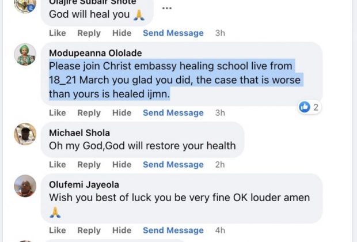Open Olufemi Jayeola's profile name link
The width and height of the screenshot is (357, 242).
tap(83, 184)
